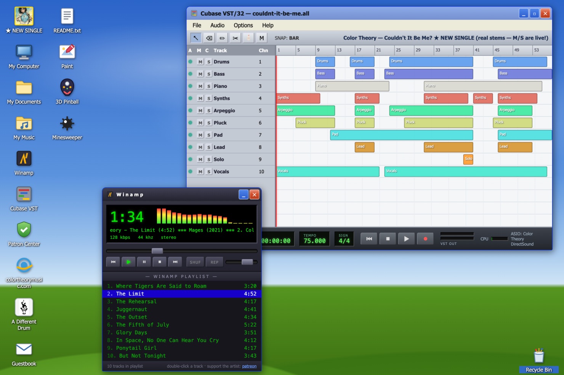The image size is (564, 375).
Task: Mute the Piano track
Action: point(200,86)
